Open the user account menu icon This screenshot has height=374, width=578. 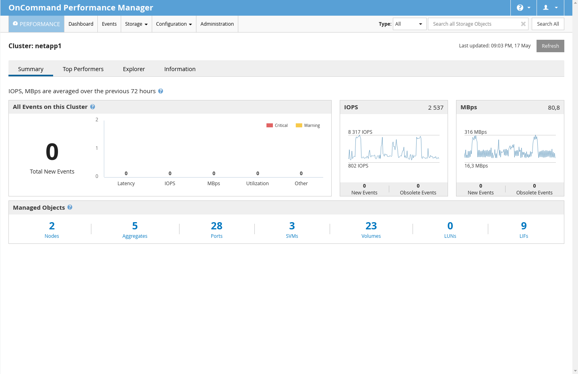pos(546,8)
